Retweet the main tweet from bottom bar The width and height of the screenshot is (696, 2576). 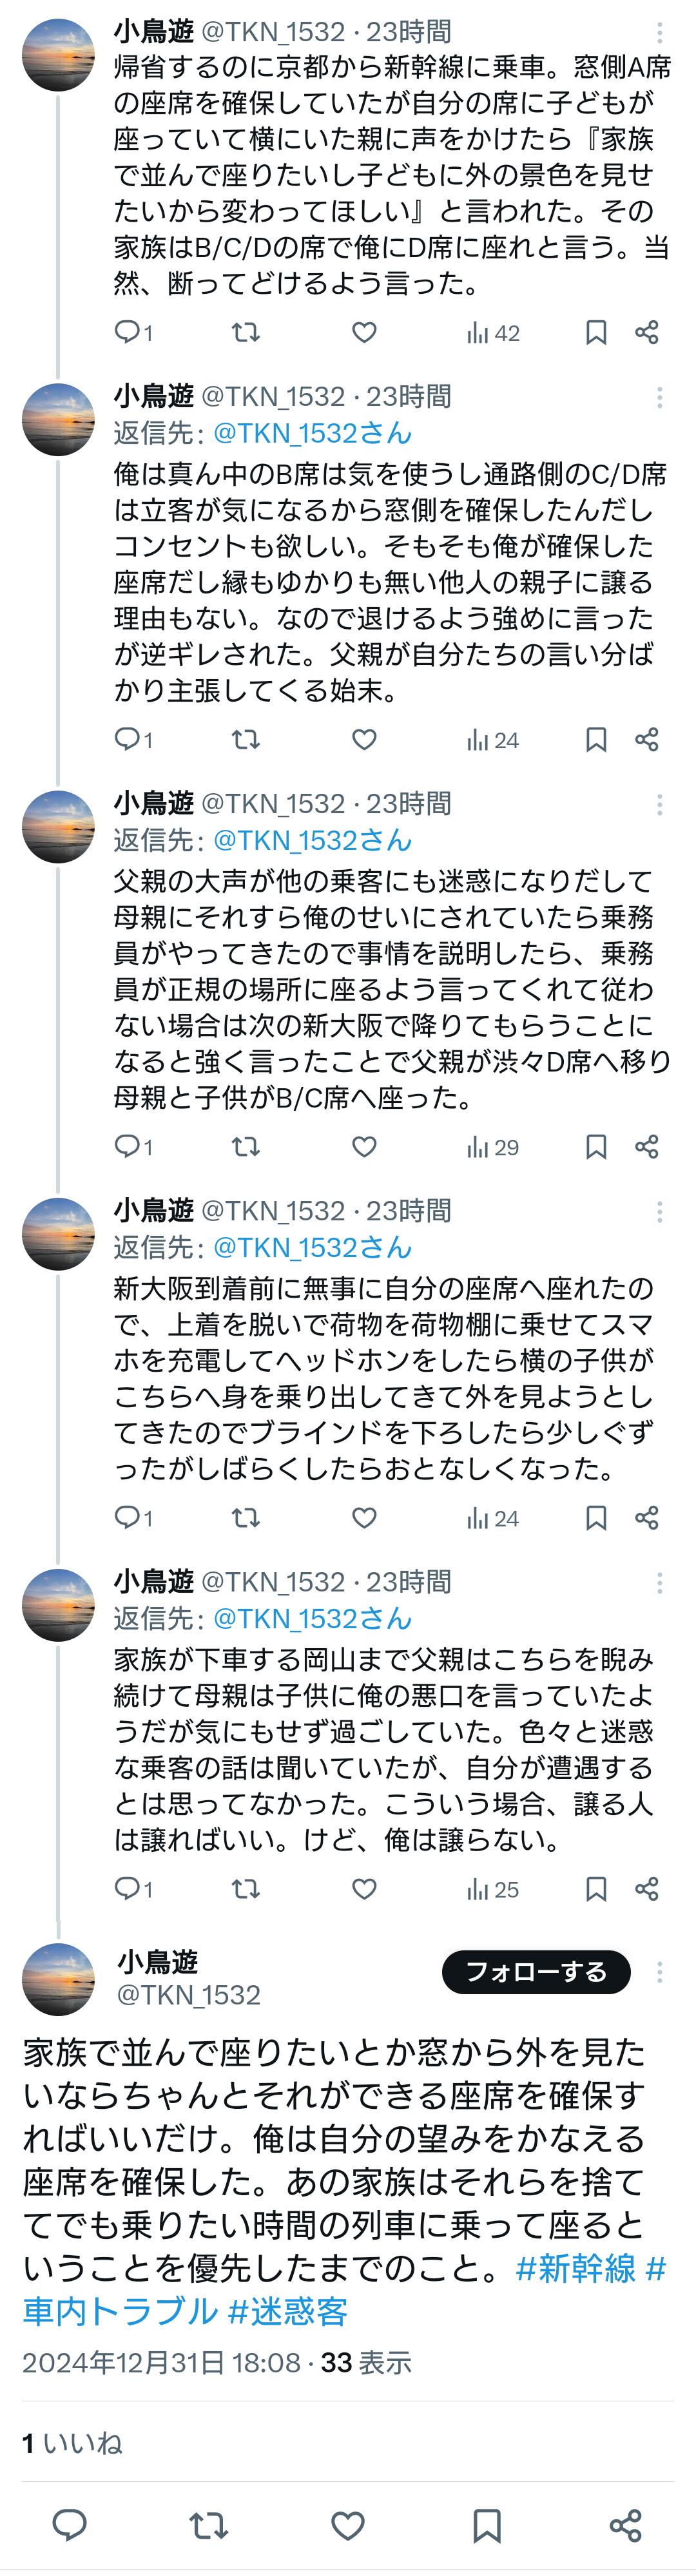[208, 2525]
